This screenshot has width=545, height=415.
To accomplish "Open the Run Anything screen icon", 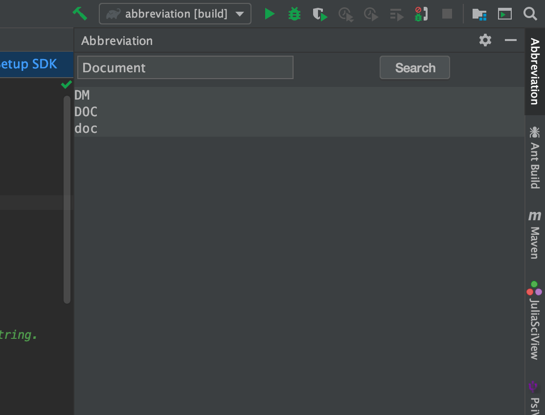I will point(504,14).
